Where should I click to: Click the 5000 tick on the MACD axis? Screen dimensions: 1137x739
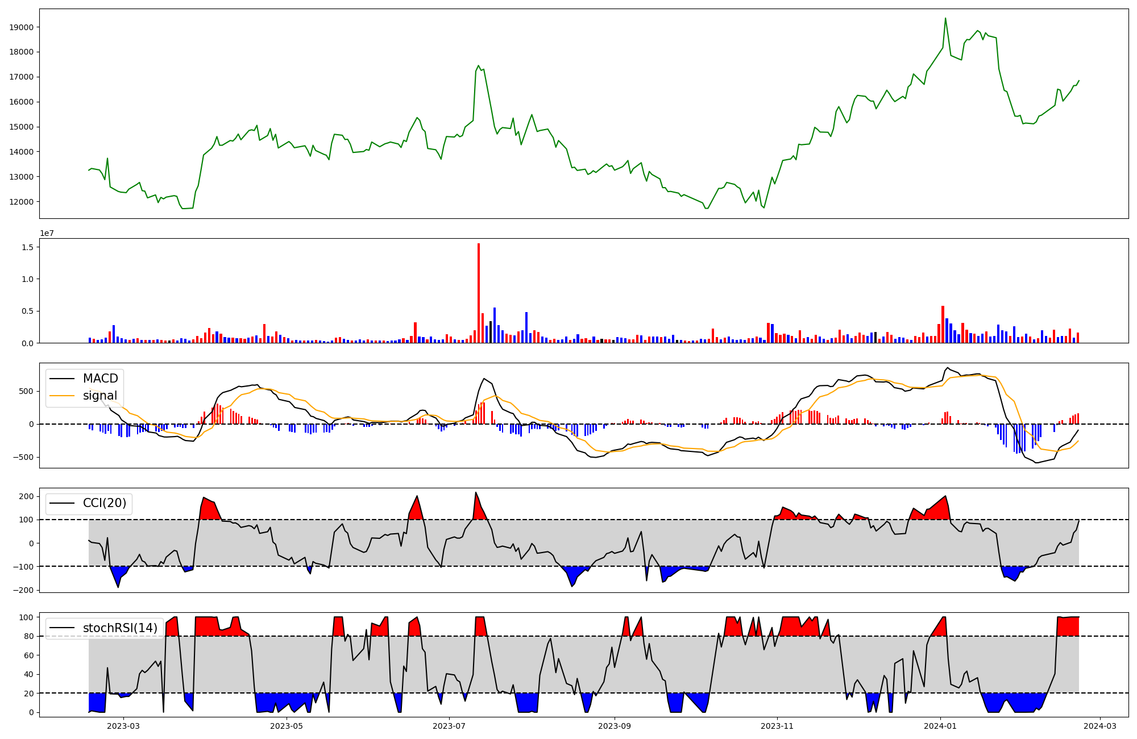click(x=25, y=391)
